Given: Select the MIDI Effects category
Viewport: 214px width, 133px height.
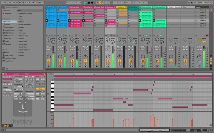Looking at the screenshot, I should [x=9, y=33].
